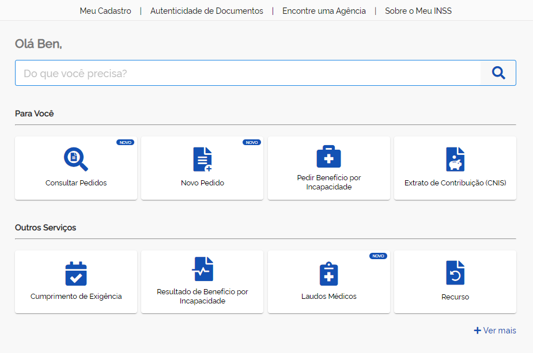Open Extrato de Contribuição (CNIS) label

[455, 183]
